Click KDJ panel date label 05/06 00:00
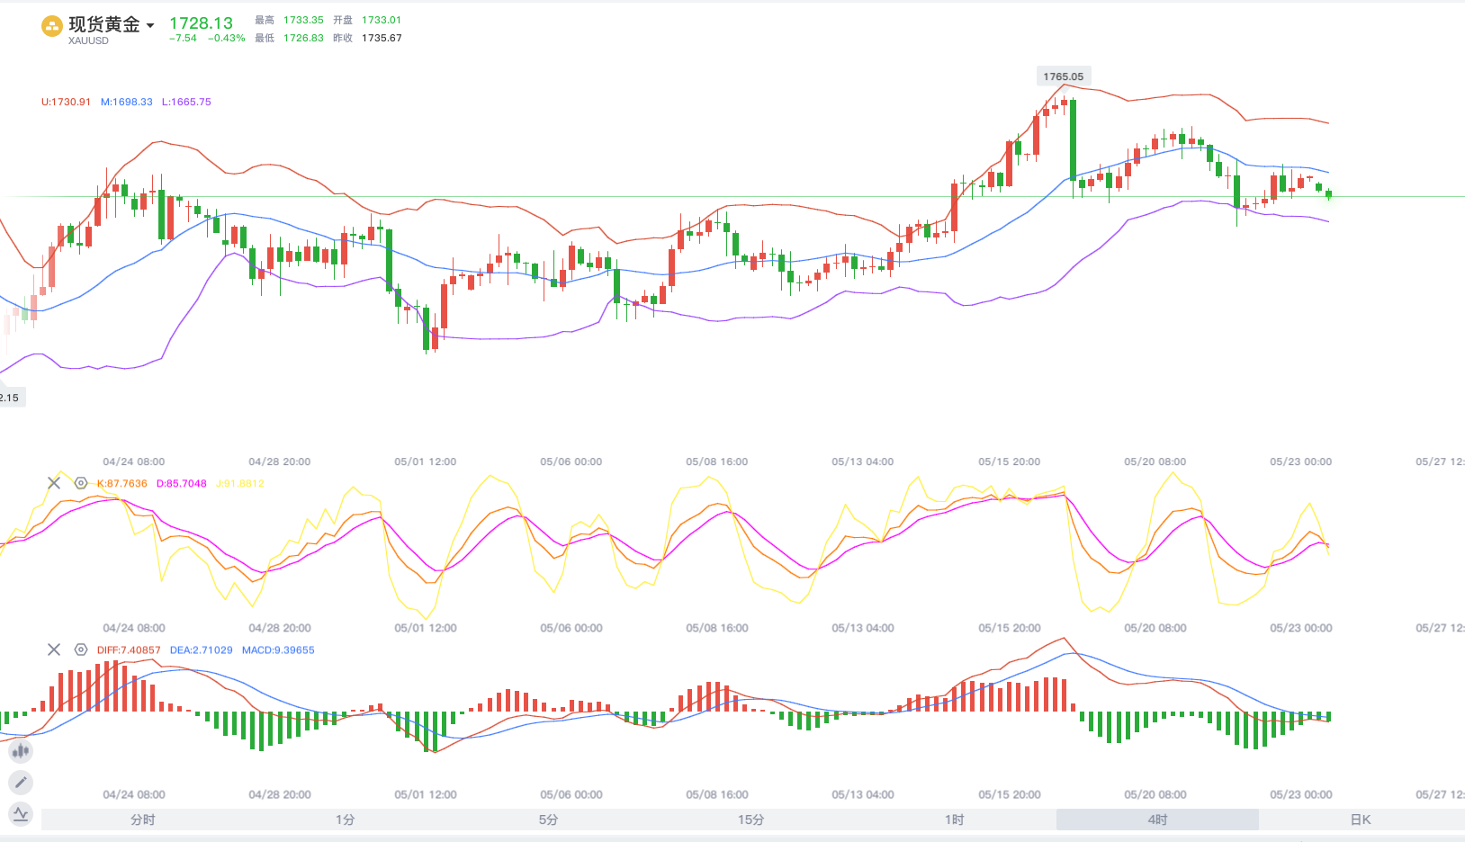The image size is (1465, 842). (571, 628)
